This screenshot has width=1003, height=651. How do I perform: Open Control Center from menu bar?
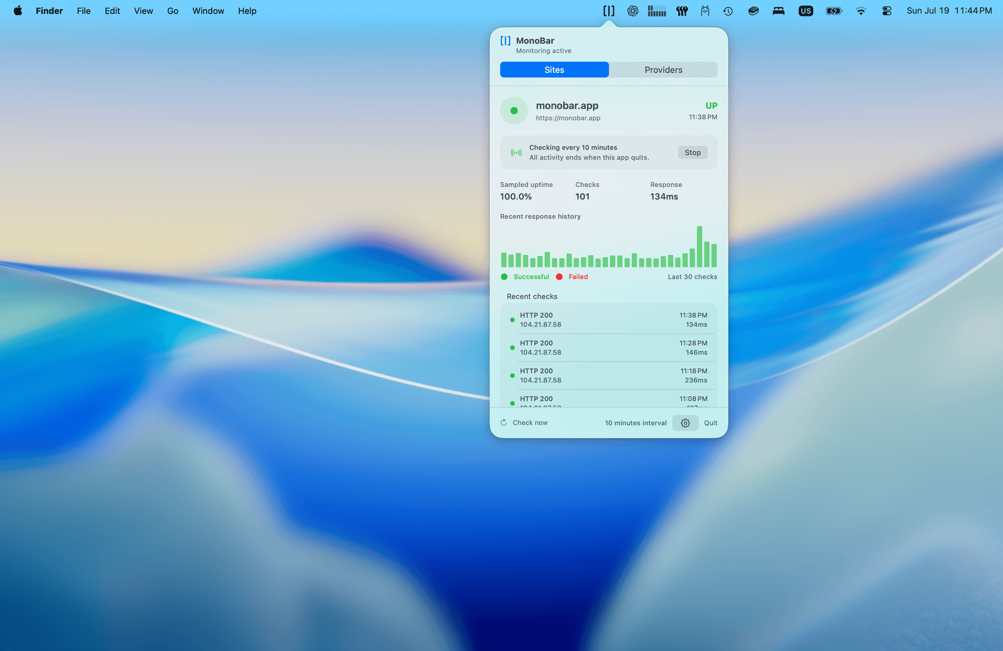(887, 10)
